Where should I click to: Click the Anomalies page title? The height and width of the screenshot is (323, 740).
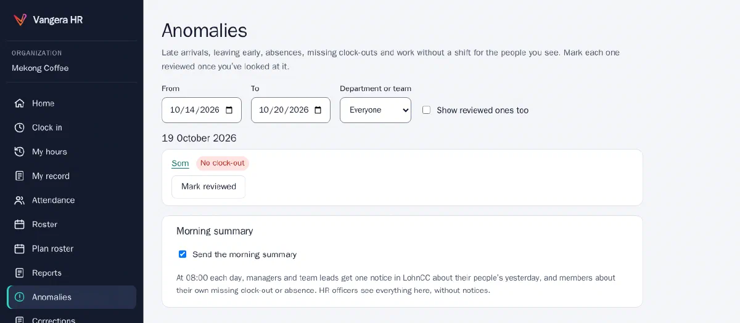tap(204, 30)
